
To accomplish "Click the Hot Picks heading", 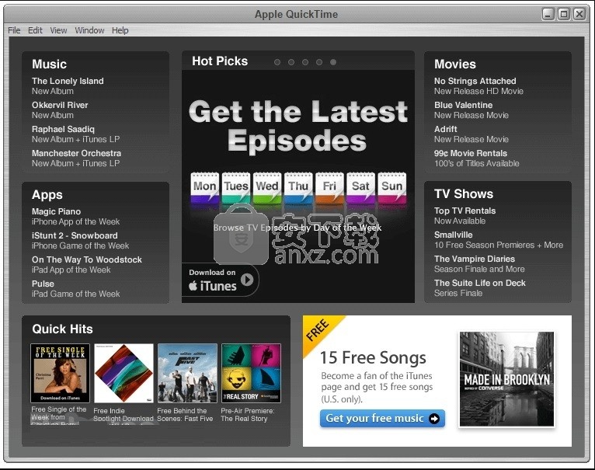I will click(x=220, y=61).
